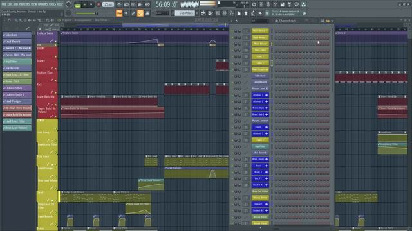Image resolution: width=412 pixels, height=231 pixels.
Task: Open Channel rack menu arrow
Action: click(232, 21)
